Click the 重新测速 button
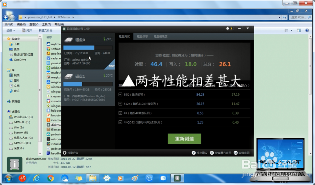This screenshot has width=315, height=185. 184,139
